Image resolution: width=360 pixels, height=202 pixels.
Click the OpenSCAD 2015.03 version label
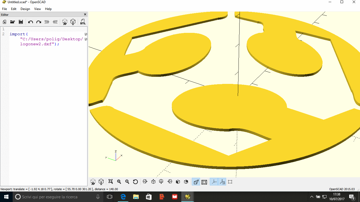coord(342,189)
